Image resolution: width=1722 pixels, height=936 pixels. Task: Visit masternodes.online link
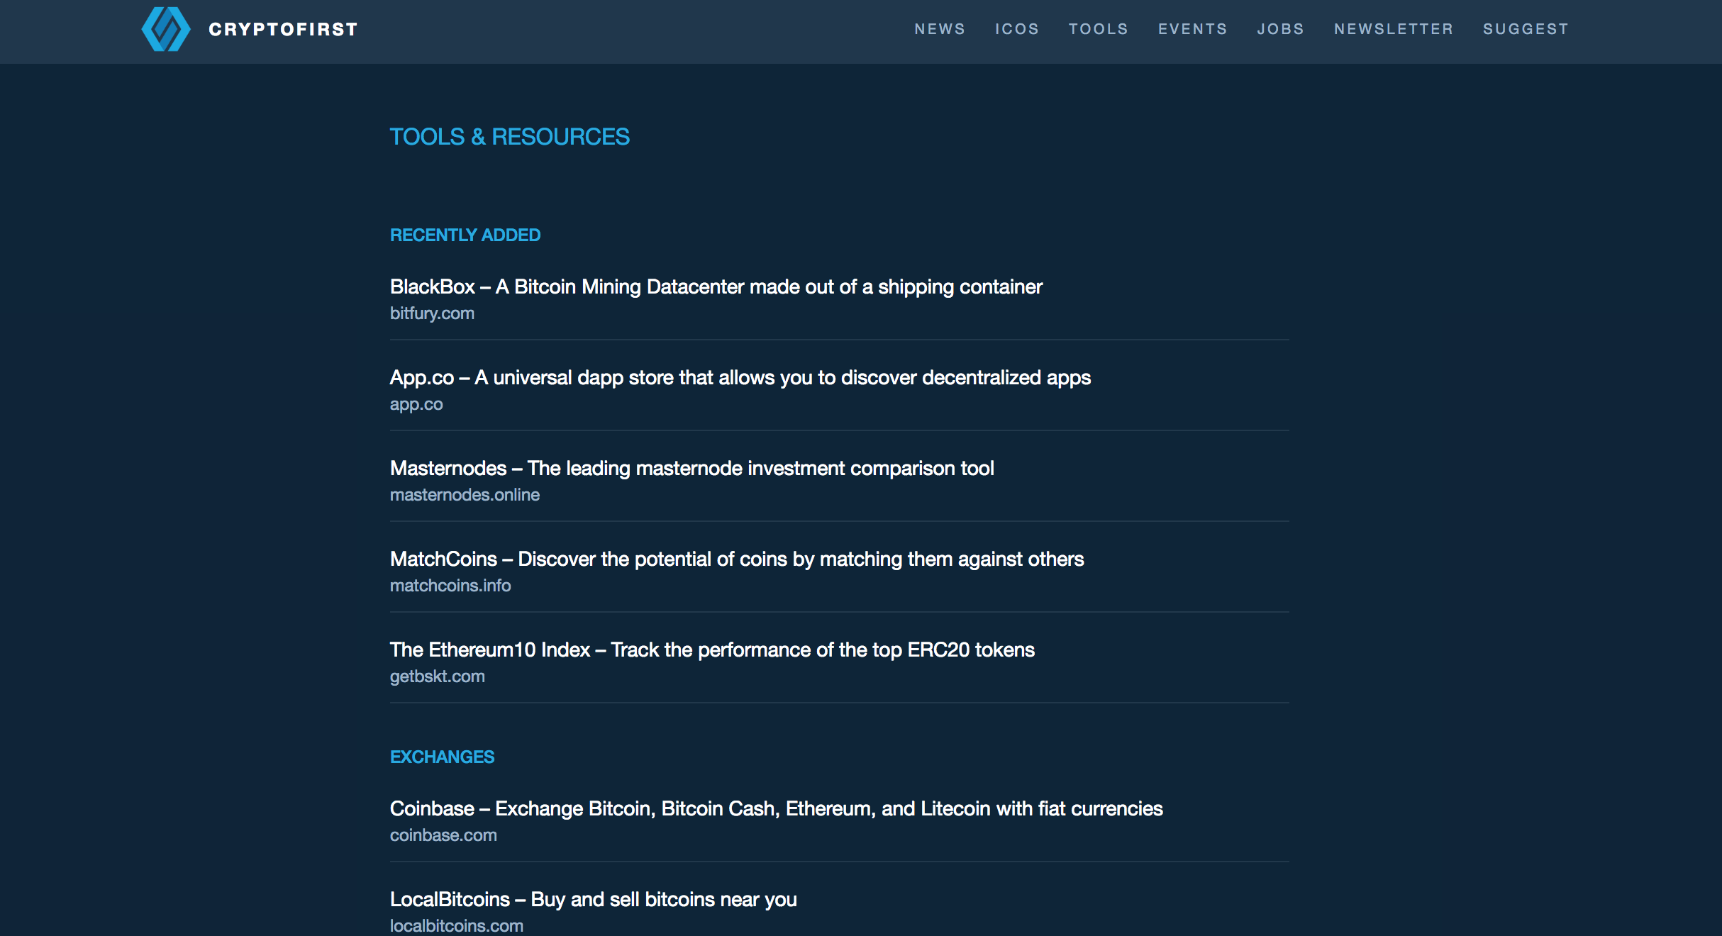click(465, 494)
